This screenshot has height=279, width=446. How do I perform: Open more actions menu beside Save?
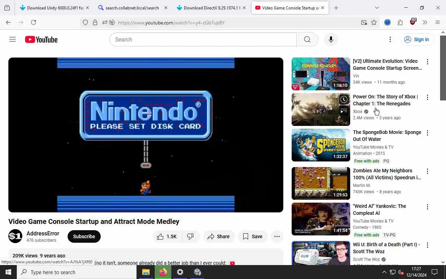277,236
